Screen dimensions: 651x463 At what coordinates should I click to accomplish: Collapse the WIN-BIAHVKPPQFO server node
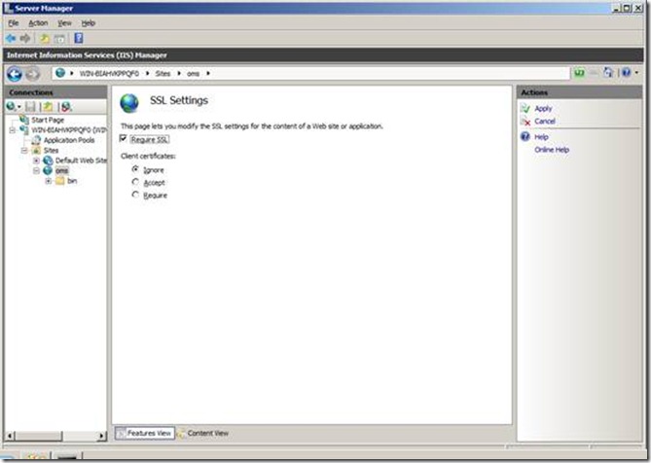tap(13, 130)
